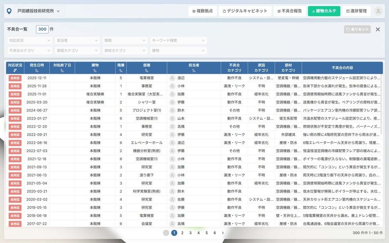Click 不具合カテゴリ column header
This screenshot has height=243, width=389.
[x=234, y=68]
